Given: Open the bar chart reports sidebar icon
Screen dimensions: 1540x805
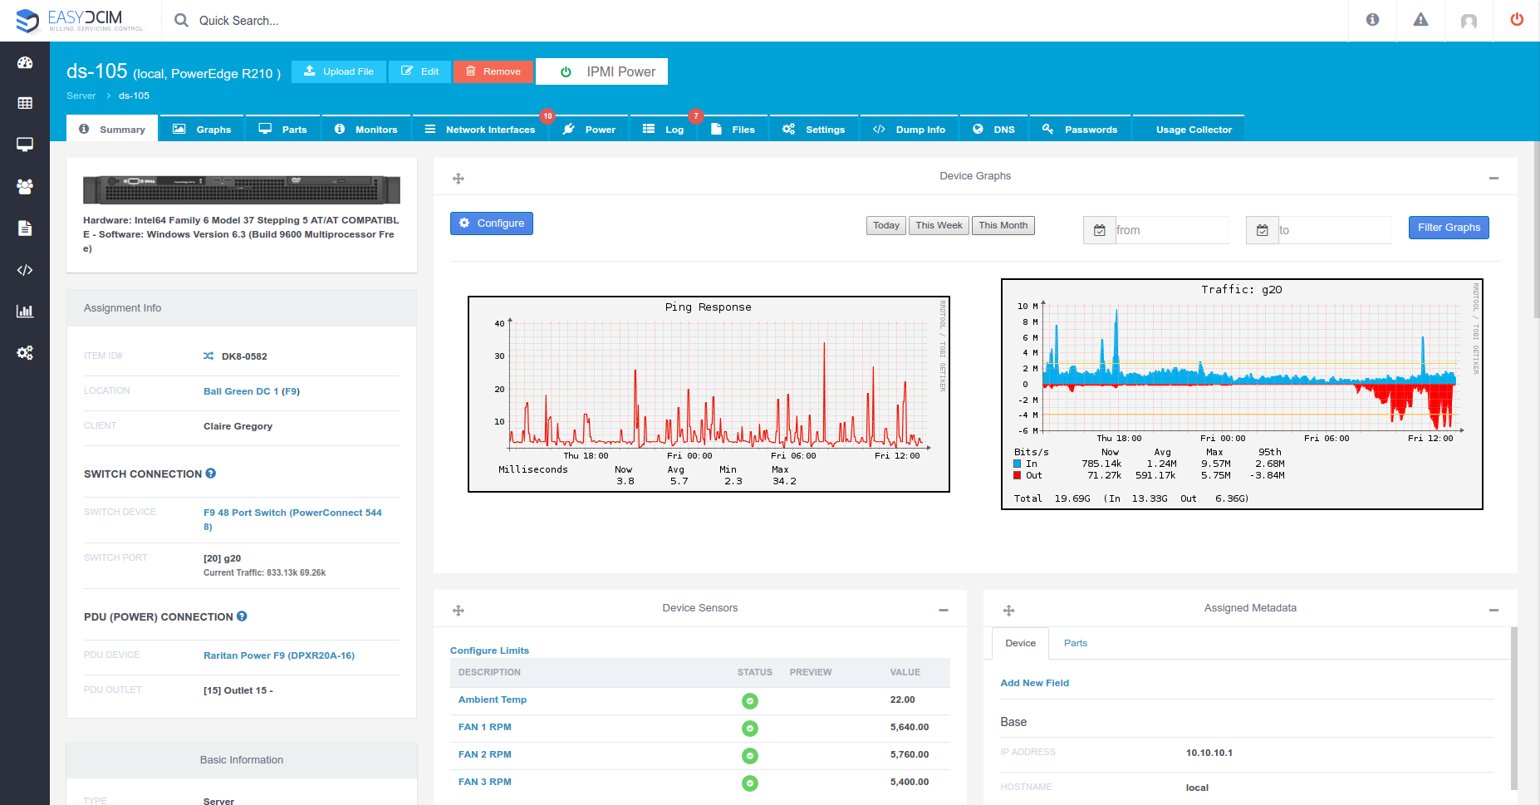Looking at the screenshot, I should point(25,312).
